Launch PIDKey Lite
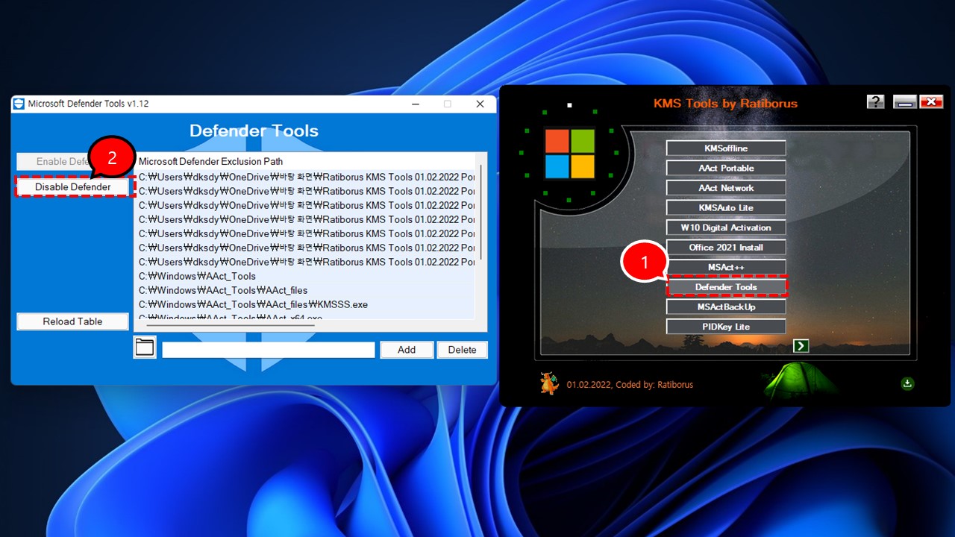The width and height of the screenshot is (955, 537). click(726, 327)
